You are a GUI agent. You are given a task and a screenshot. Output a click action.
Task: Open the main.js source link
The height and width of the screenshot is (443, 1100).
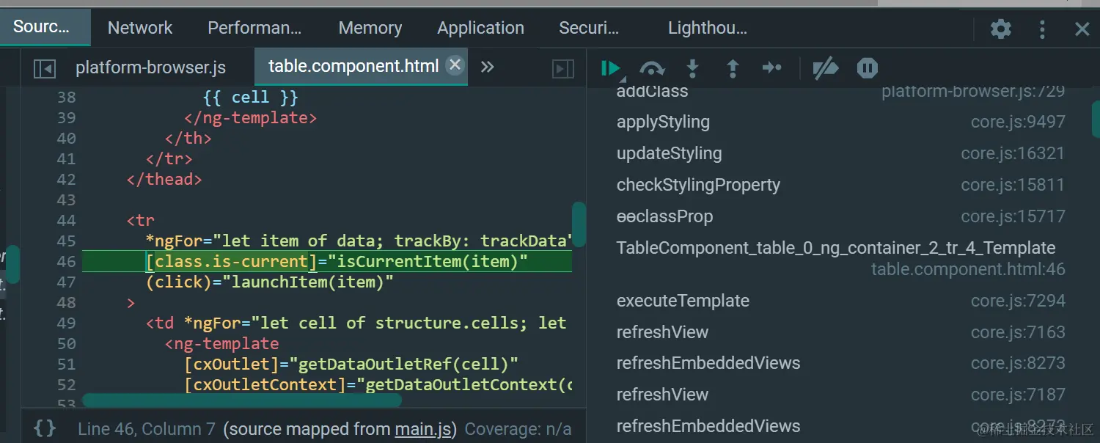tap(423, 429)
